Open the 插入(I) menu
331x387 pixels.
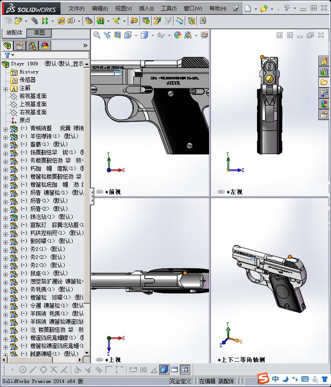[146, 9]
